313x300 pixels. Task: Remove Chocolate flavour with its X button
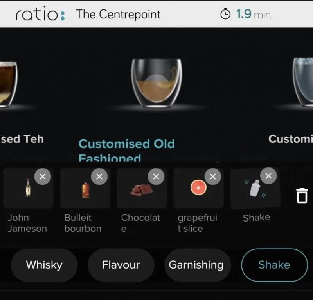tap(156, 176)
